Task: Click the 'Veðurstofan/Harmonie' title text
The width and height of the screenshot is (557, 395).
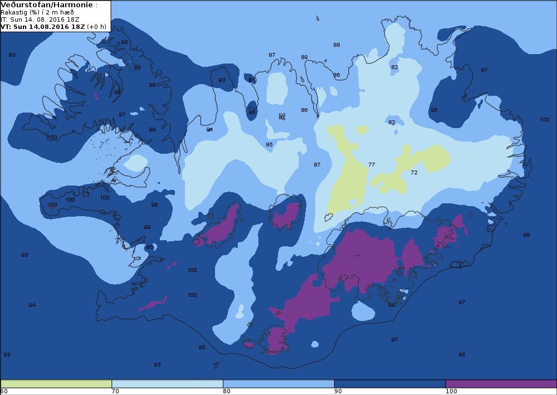Action: coord(47,5)
